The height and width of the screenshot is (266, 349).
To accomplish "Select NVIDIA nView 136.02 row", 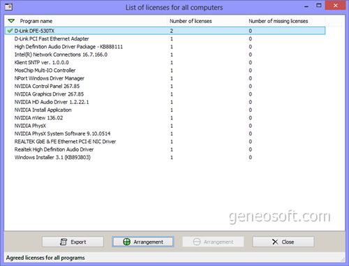I will (165, 118).
